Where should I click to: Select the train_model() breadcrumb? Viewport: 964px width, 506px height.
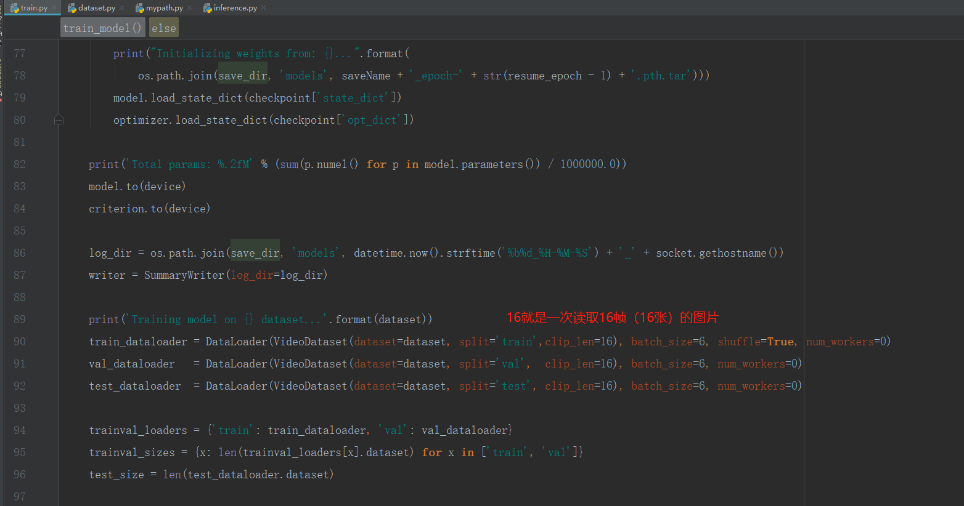pos(102,28)
